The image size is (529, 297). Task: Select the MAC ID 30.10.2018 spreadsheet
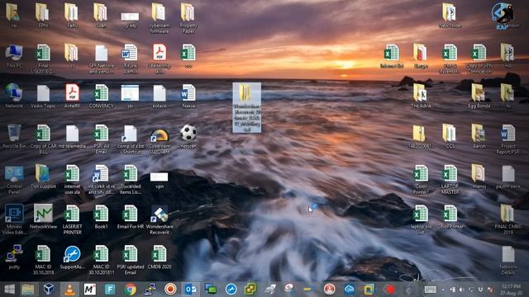click(43, 260)
